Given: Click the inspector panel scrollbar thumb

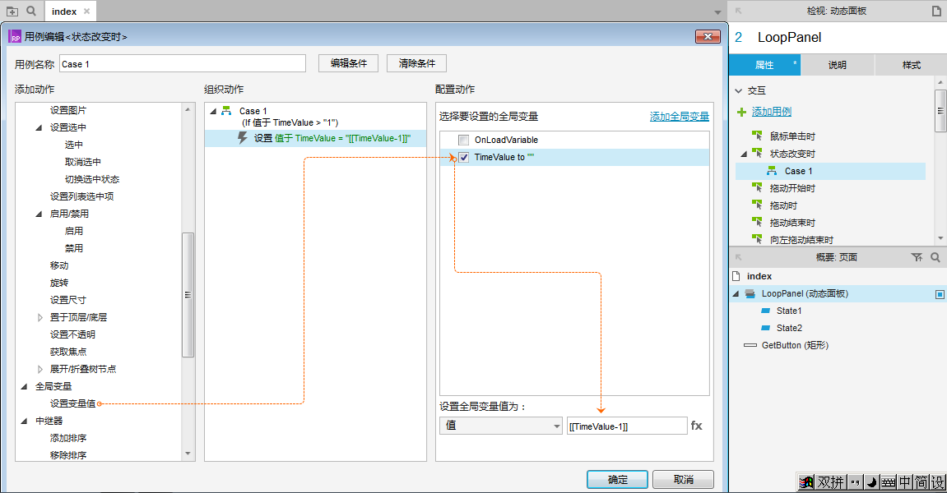Looking at the screenshot, I should [940, 110].
